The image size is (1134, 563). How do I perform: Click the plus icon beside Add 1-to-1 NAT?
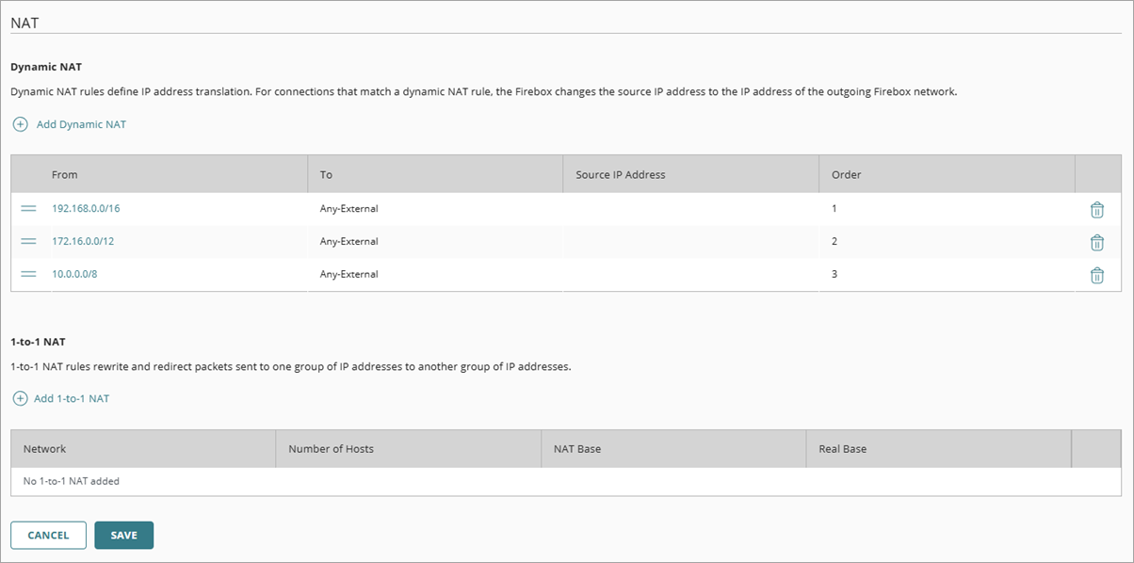point(20,398)
